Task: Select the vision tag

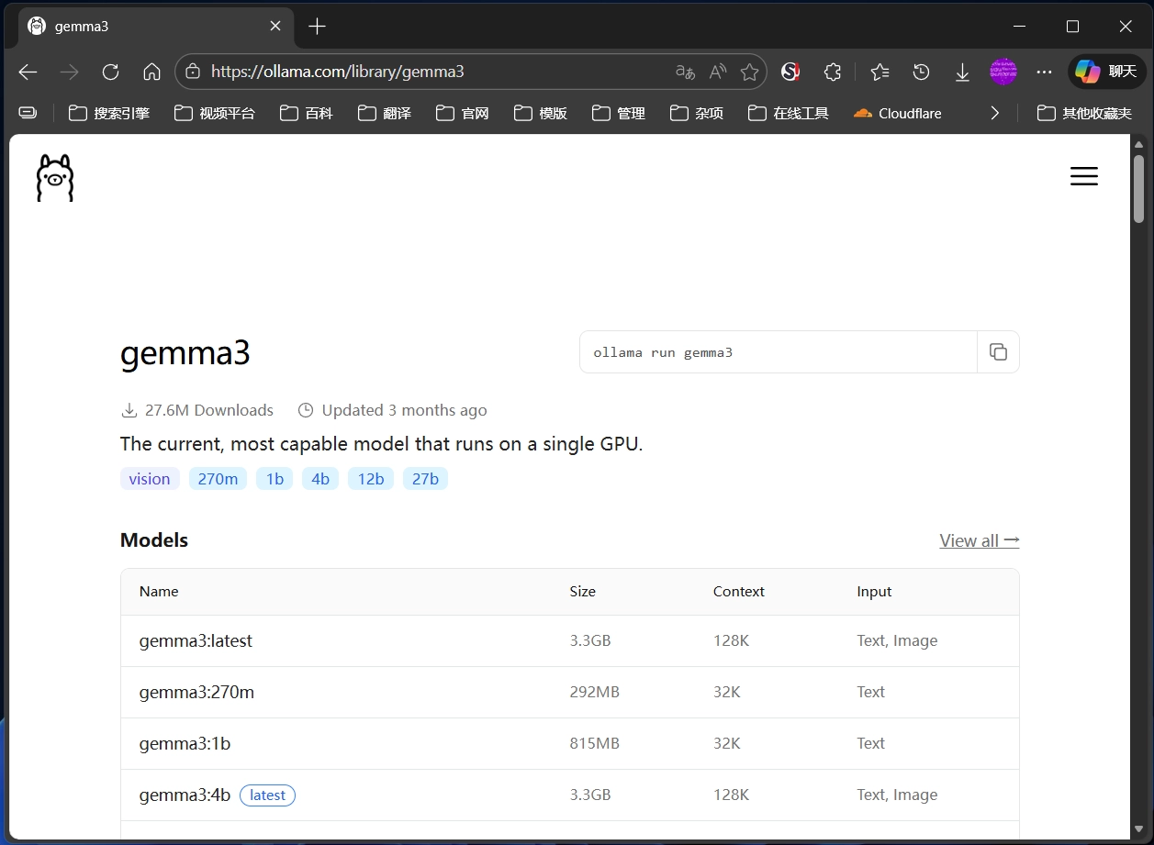Action: click(x=150, y=479)
